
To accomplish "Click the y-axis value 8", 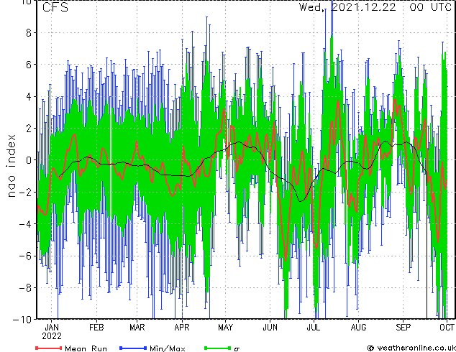I will [29, 33].
